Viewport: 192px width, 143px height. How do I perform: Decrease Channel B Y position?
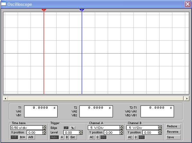pos(160,133)
